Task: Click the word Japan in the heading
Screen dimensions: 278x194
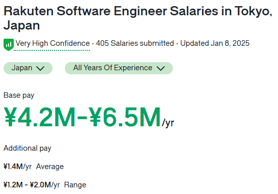Action: [21, 25]
